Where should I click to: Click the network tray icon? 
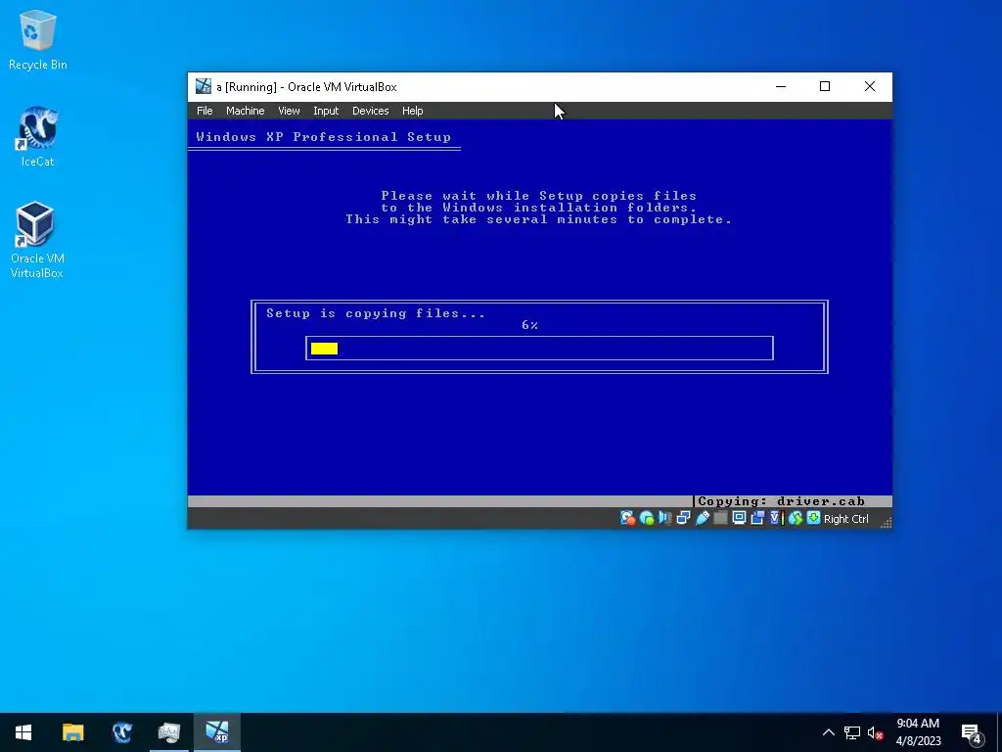[x=852, y=732]
